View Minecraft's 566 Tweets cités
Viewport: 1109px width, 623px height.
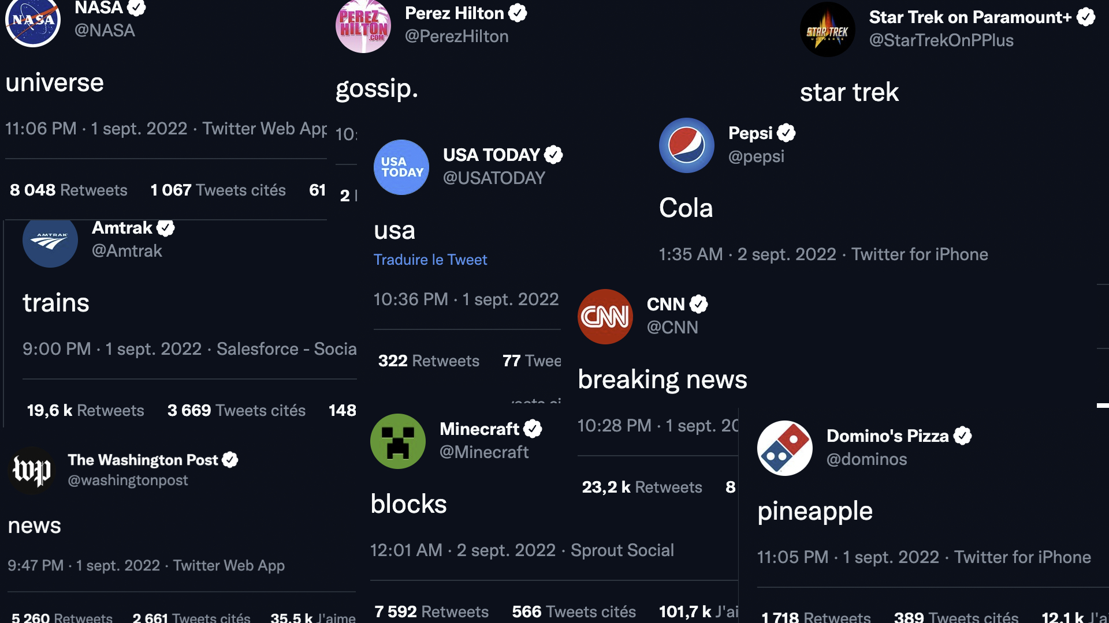[x=574, y=611]
